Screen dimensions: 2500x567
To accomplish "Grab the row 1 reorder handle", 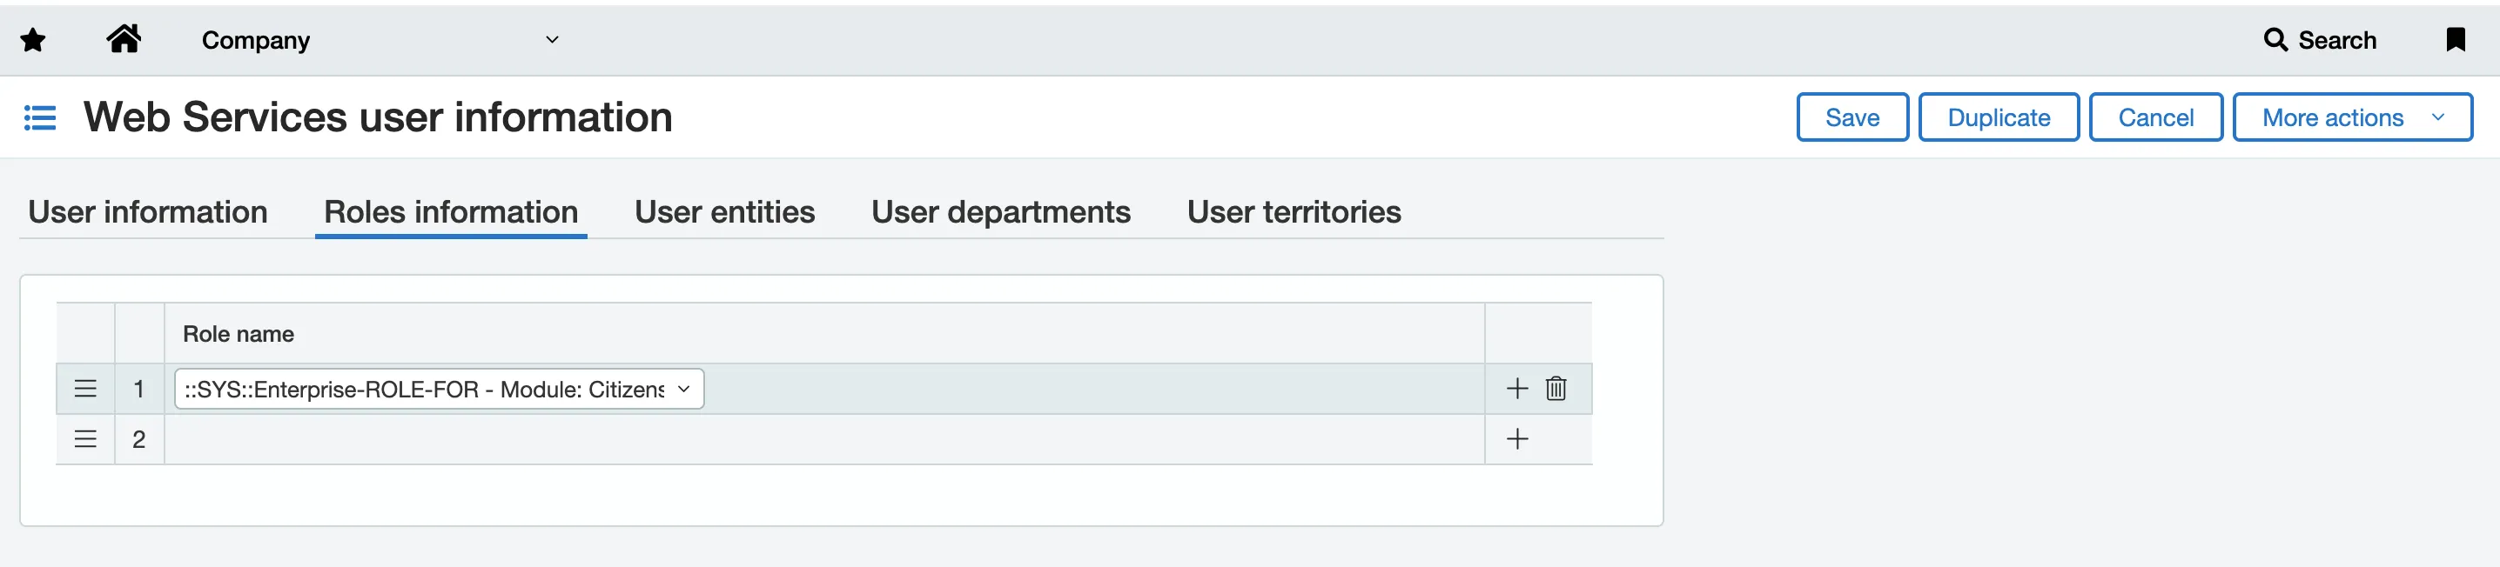I will 85,389.
